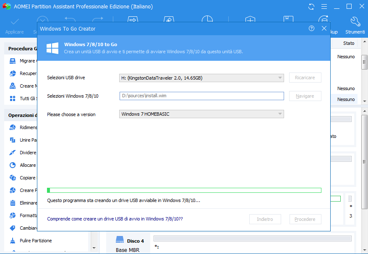Open the Comprende come creare un drive USB link
368x254 pixels.
click(115, 219)
